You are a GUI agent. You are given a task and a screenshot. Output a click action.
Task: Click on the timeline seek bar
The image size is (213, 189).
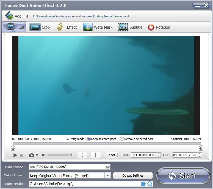click(107, 143)
